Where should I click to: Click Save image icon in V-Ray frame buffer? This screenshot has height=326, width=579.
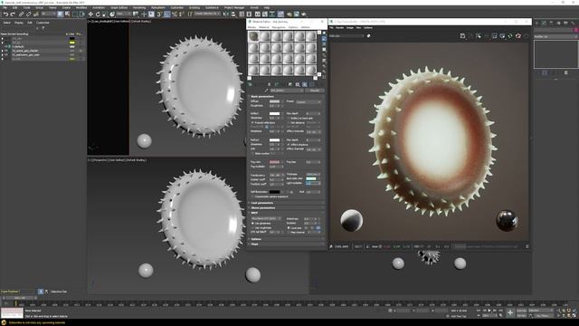tap(462, 35)
